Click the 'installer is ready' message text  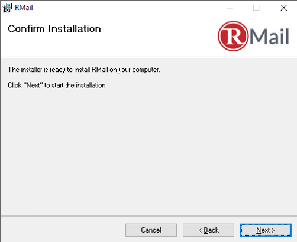84,70
